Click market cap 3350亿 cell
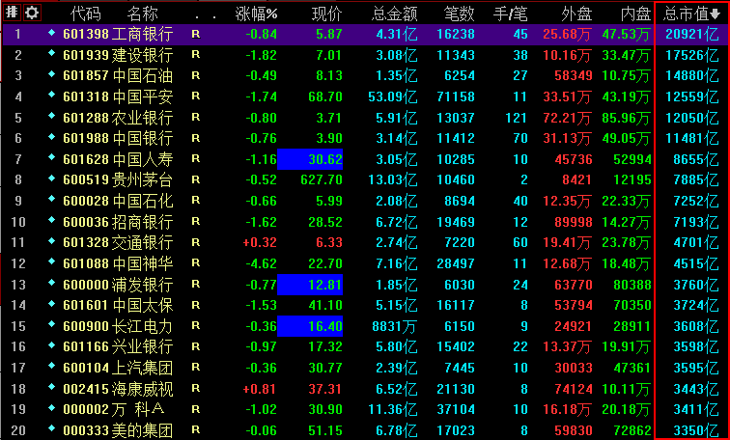730x440 pixels. (x=695, y=430)
